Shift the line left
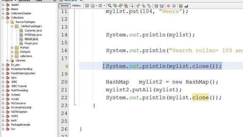Viewport: 243px width, 137px height. pos(156,6)
